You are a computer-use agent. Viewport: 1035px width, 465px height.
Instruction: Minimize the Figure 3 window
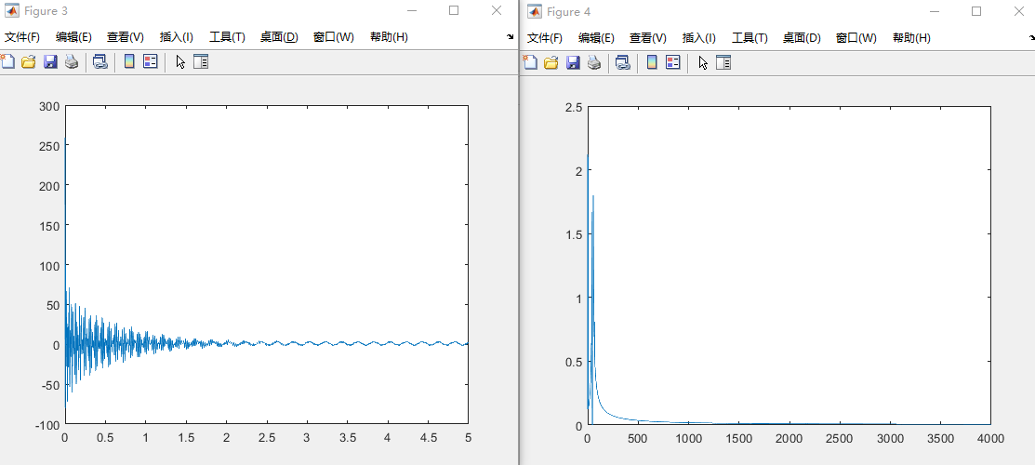click(x=412, y=11)
